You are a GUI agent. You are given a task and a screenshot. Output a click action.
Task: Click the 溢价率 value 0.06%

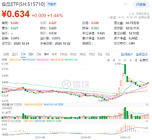click(x=56, y=38)
